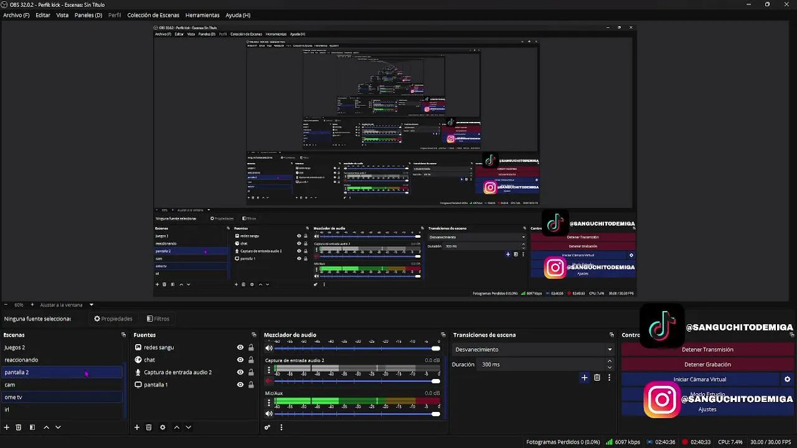Screen dimensions: 797x448
Task: Click the 6097 kbps bitrate status
Action: pyautogui.click(x=623, y=442)
